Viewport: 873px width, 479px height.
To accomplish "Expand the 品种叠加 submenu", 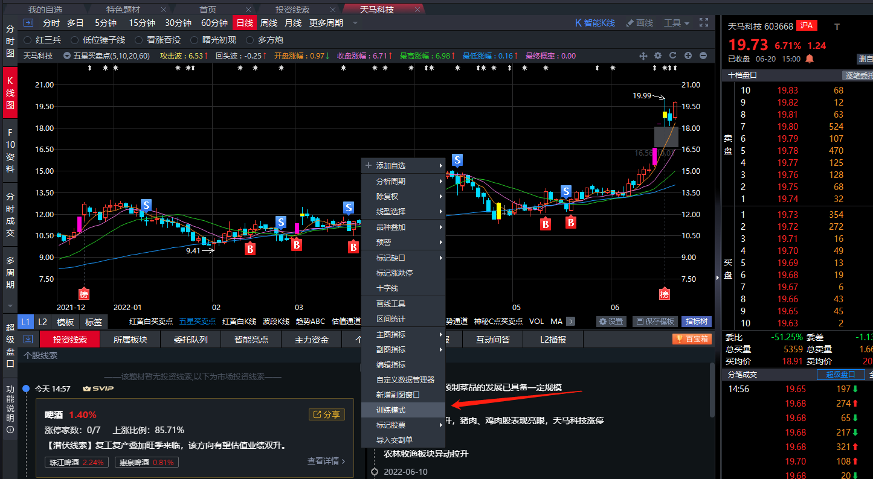I will pos(403,227).
